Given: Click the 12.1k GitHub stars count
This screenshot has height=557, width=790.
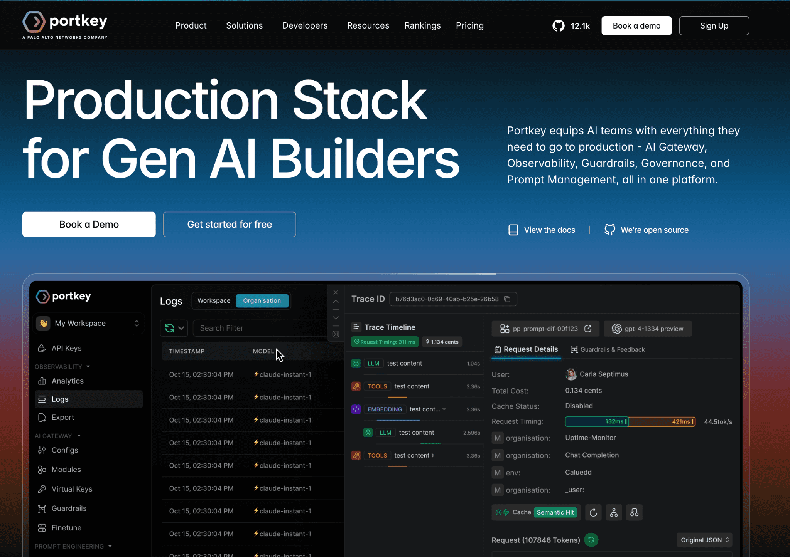Looking at the screenshot, I should (580, 26).
